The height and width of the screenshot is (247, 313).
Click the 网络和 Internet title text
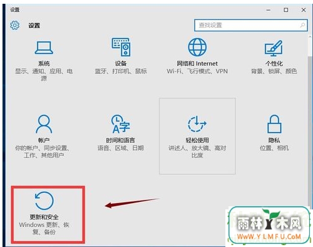click(x=197, y=63)
